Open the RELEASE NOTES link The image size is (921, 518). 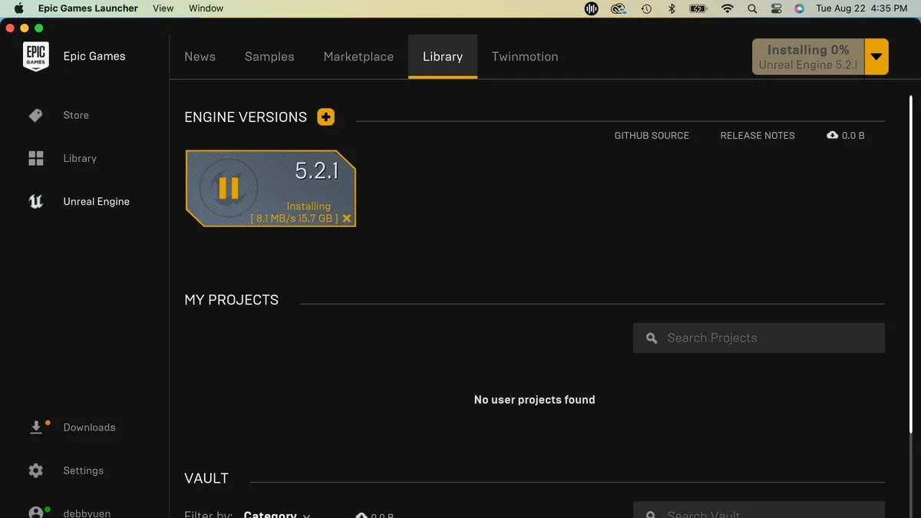[758, 135]
